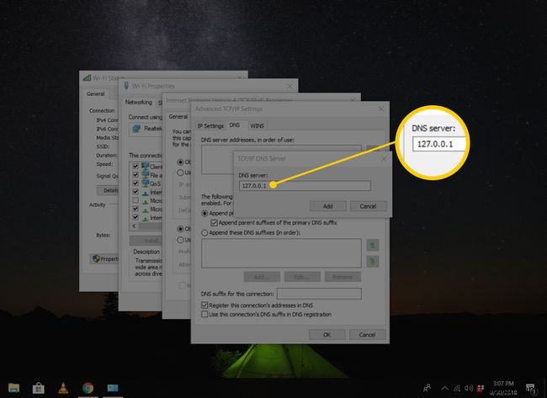547x398 pixels.
Task: Toggle the Client checkbox in Wi-Fi Properties
Action: click(135, 167)
